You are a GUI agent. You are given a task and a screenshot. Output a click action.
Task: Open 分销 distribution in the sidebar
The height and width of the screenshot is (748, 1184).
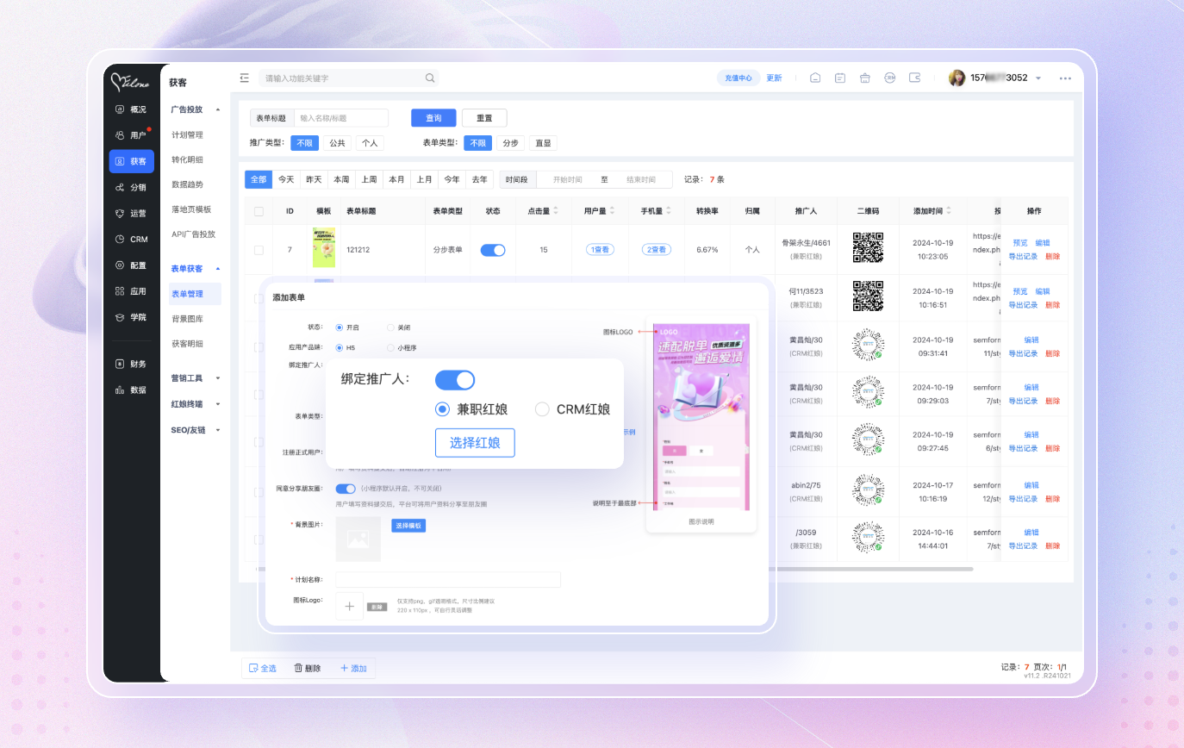point(131,187)
